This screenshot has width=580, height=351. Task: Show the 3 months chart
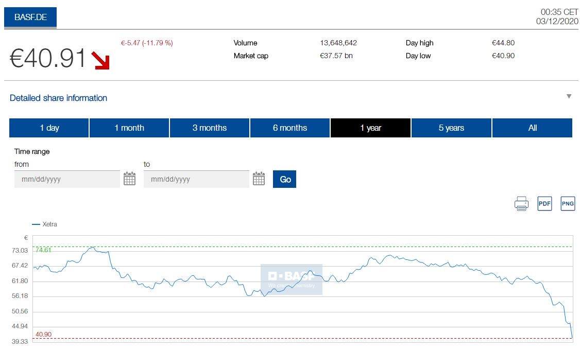210,128
